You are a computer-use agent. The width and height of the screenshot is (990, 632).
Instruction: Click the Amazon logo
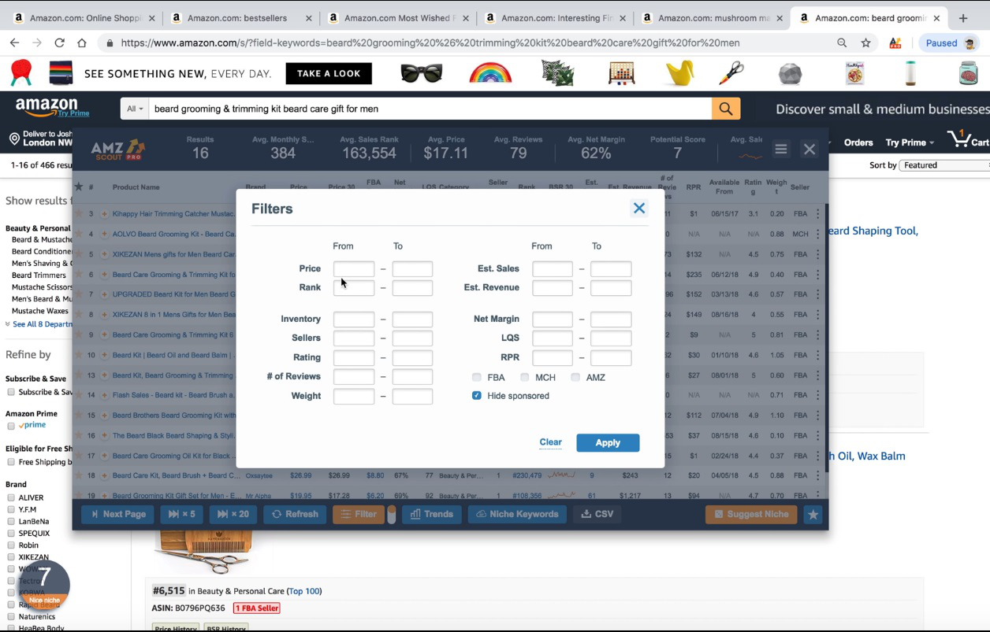(52, 108)
